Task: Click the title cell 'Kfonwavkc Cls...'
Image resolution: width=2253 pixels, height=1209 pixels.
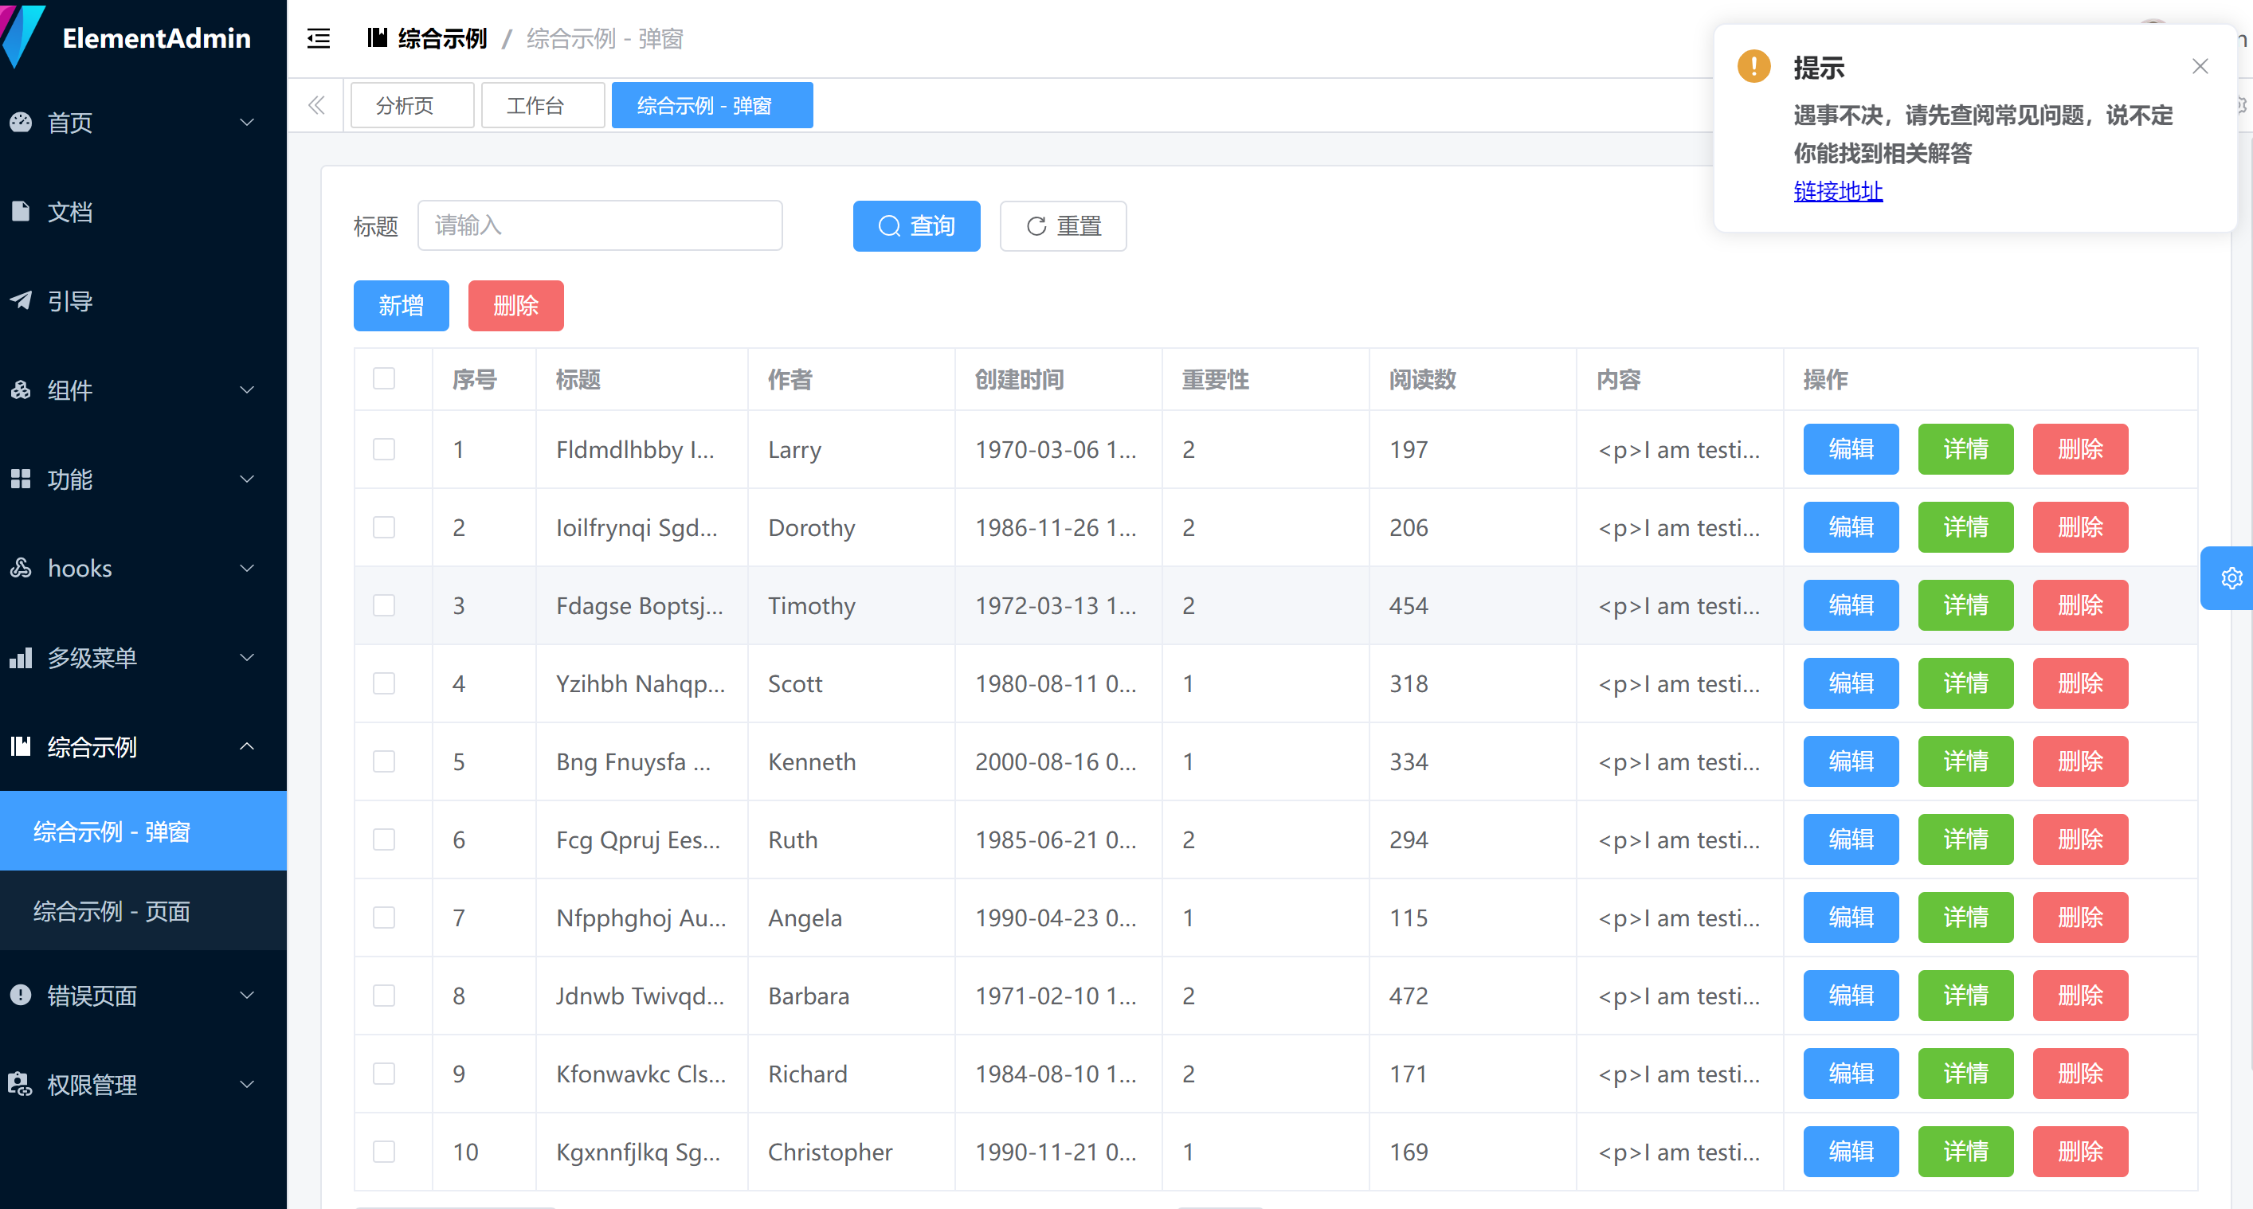Action: point(641,1074)
